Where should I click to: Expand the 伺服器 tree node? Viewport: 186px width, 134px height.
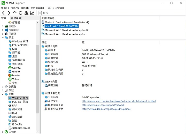[3, 34]
